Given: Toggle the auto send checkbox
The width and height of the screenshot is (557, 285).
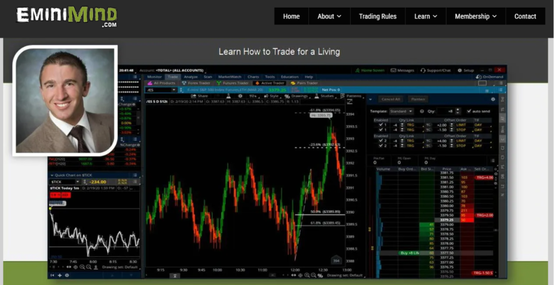Looking at the screenshot, I should 469,111.
